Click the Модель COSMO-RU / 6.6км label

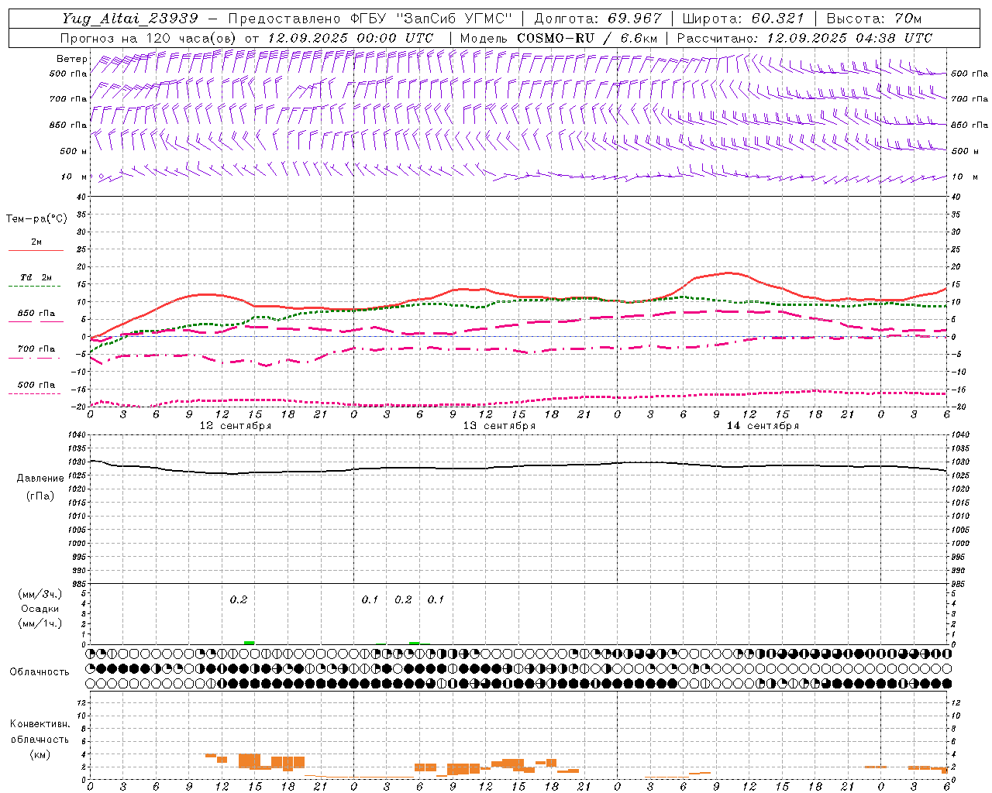coord(559,38)
